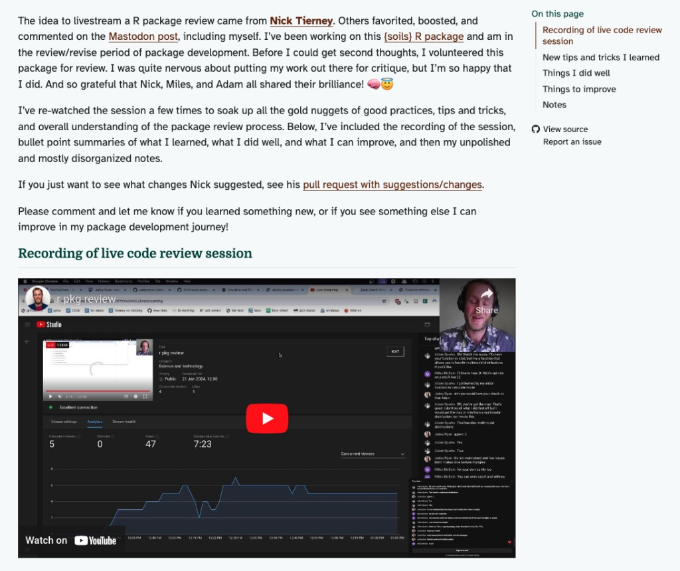Click the "On this page" sidebar heading
The height and width of the screenshot is (571, 680).
[x=557, y=14]
